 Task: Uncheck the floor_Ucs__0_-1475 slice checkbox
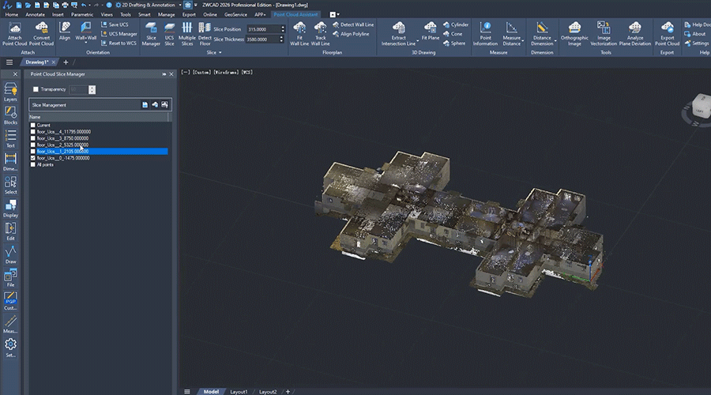point(32,158)
